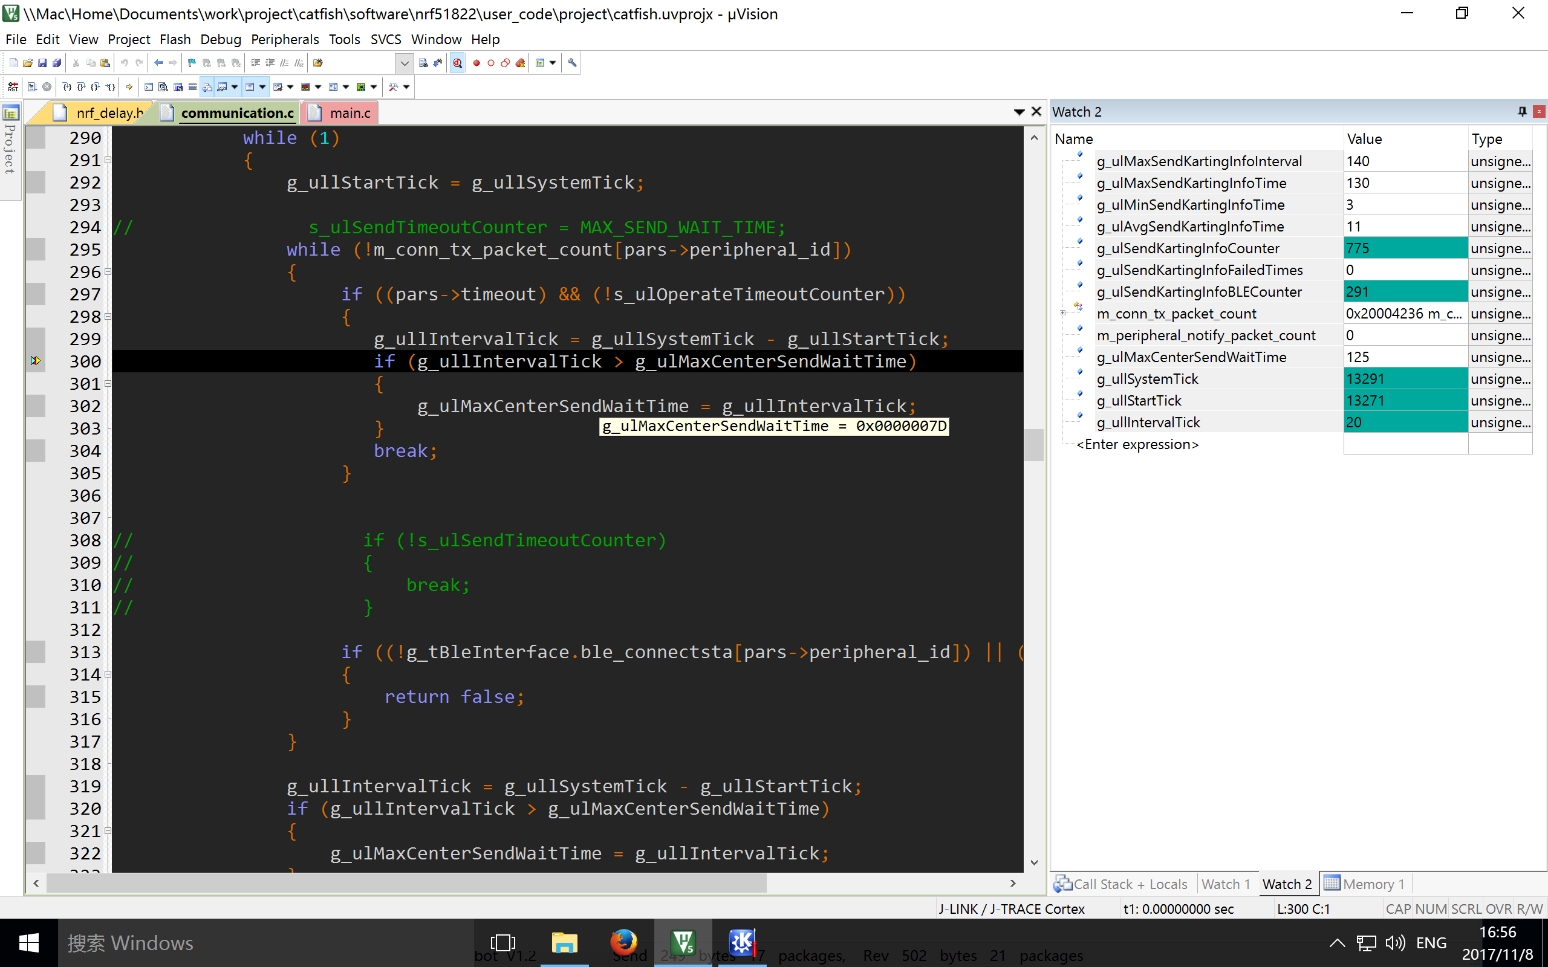Switch to the Watch 1 tab

[1225, 884]
